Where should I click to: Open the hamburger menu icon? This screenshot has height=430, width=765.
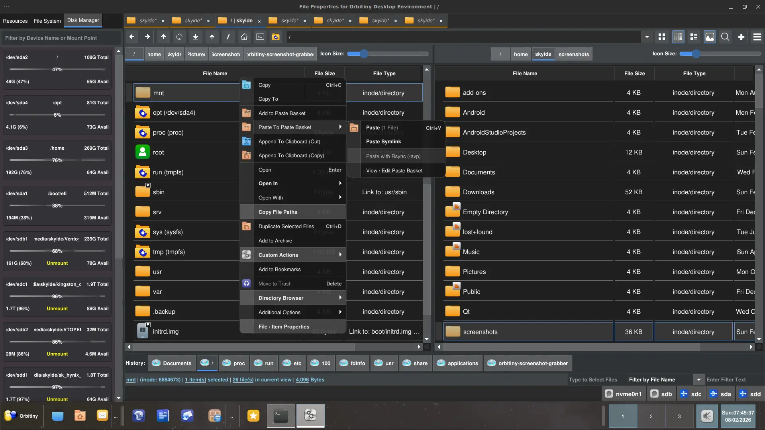pos(757,37)
